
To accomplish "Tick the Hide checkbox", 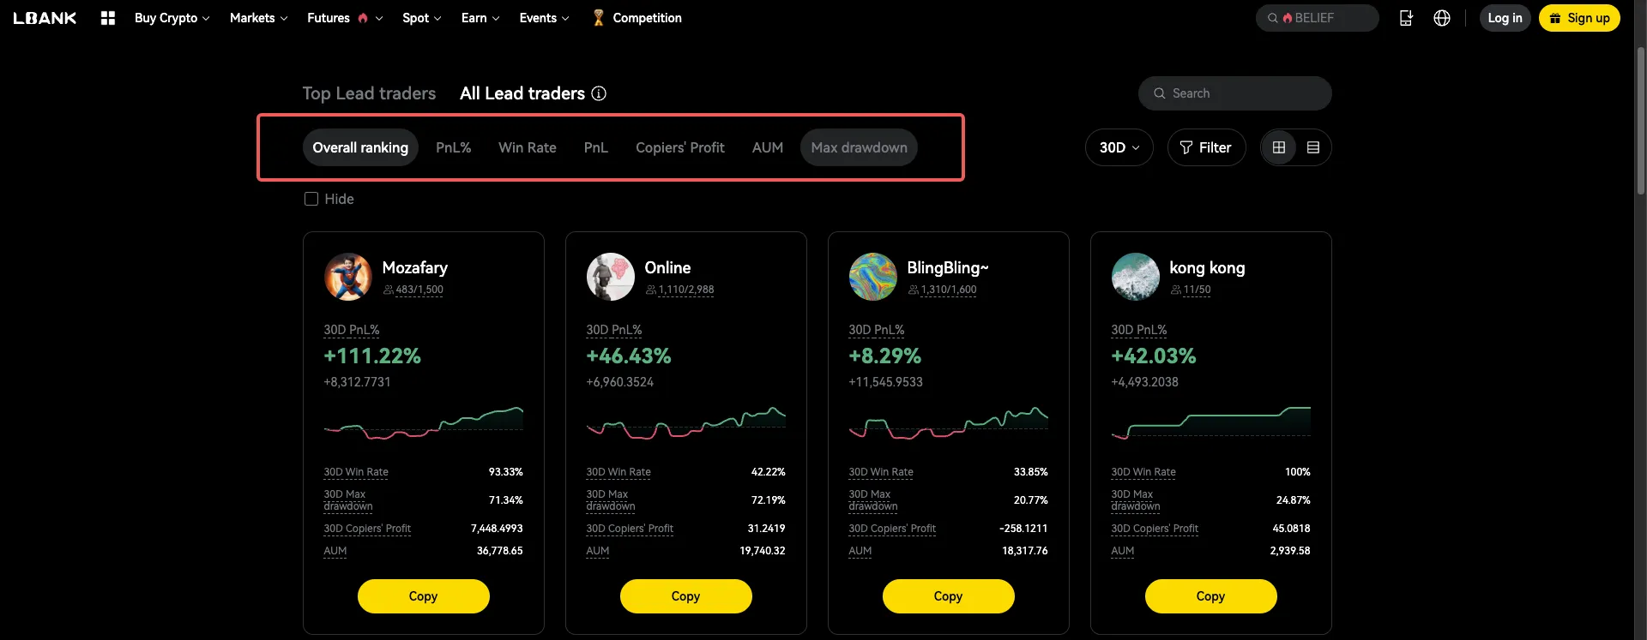I will (311, 199).
